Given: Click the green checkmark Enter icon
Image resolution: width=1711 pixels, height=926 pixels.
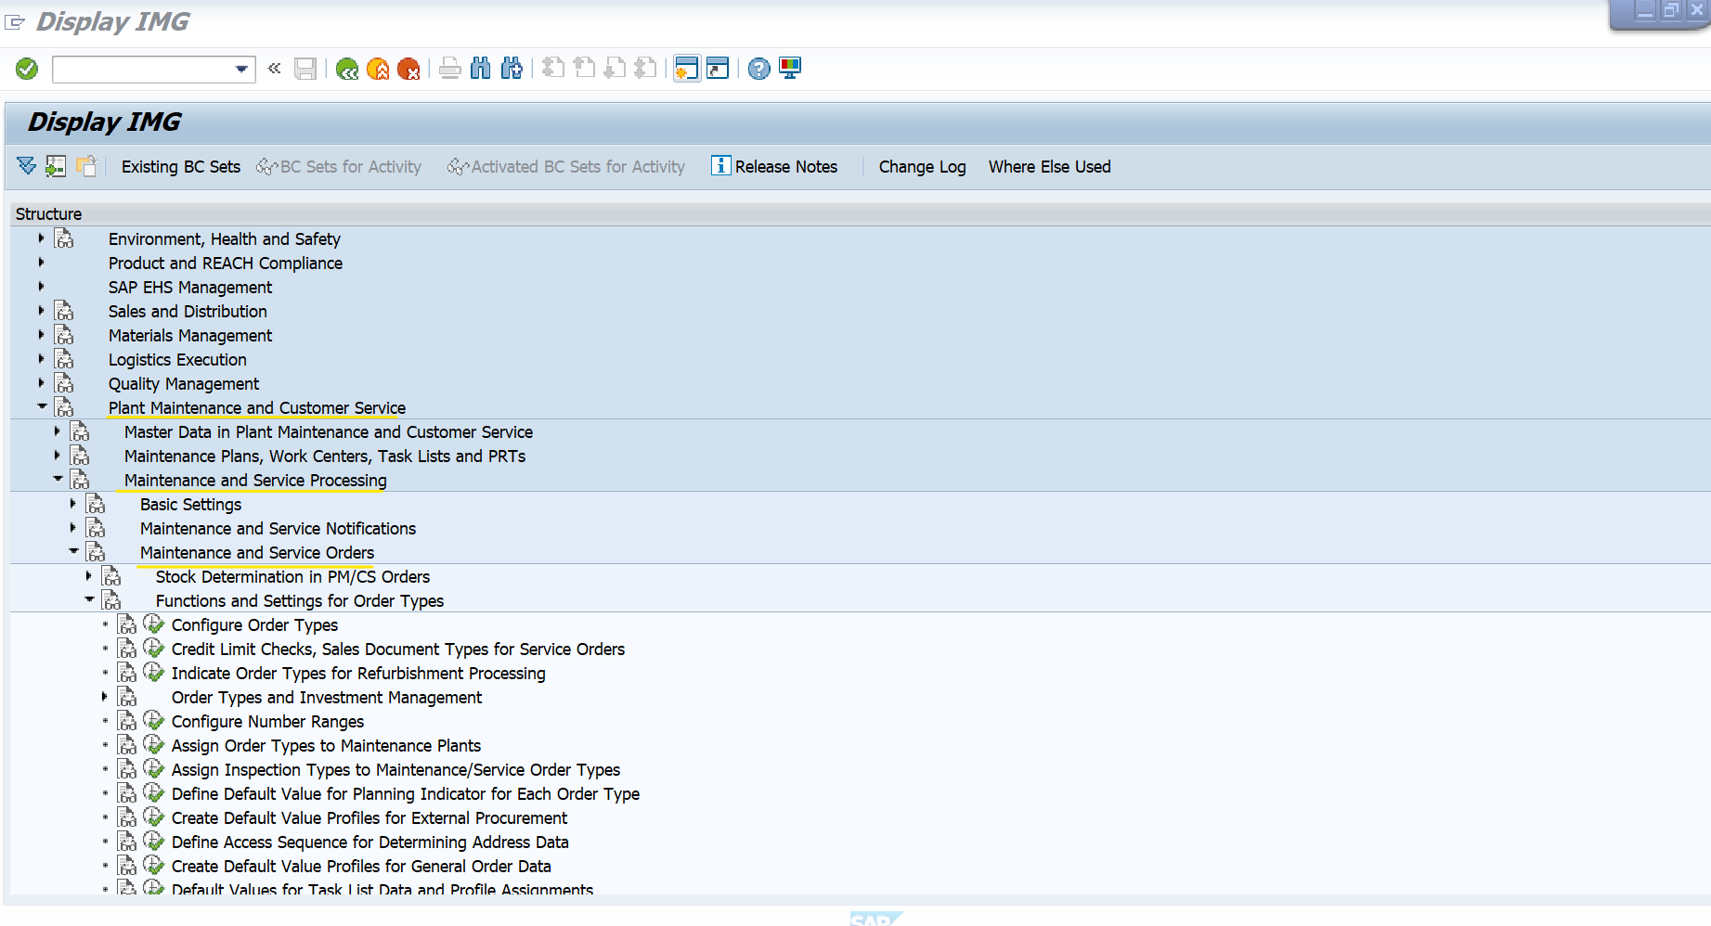Looking at the screenshot, I should click(x=27, y=69).
